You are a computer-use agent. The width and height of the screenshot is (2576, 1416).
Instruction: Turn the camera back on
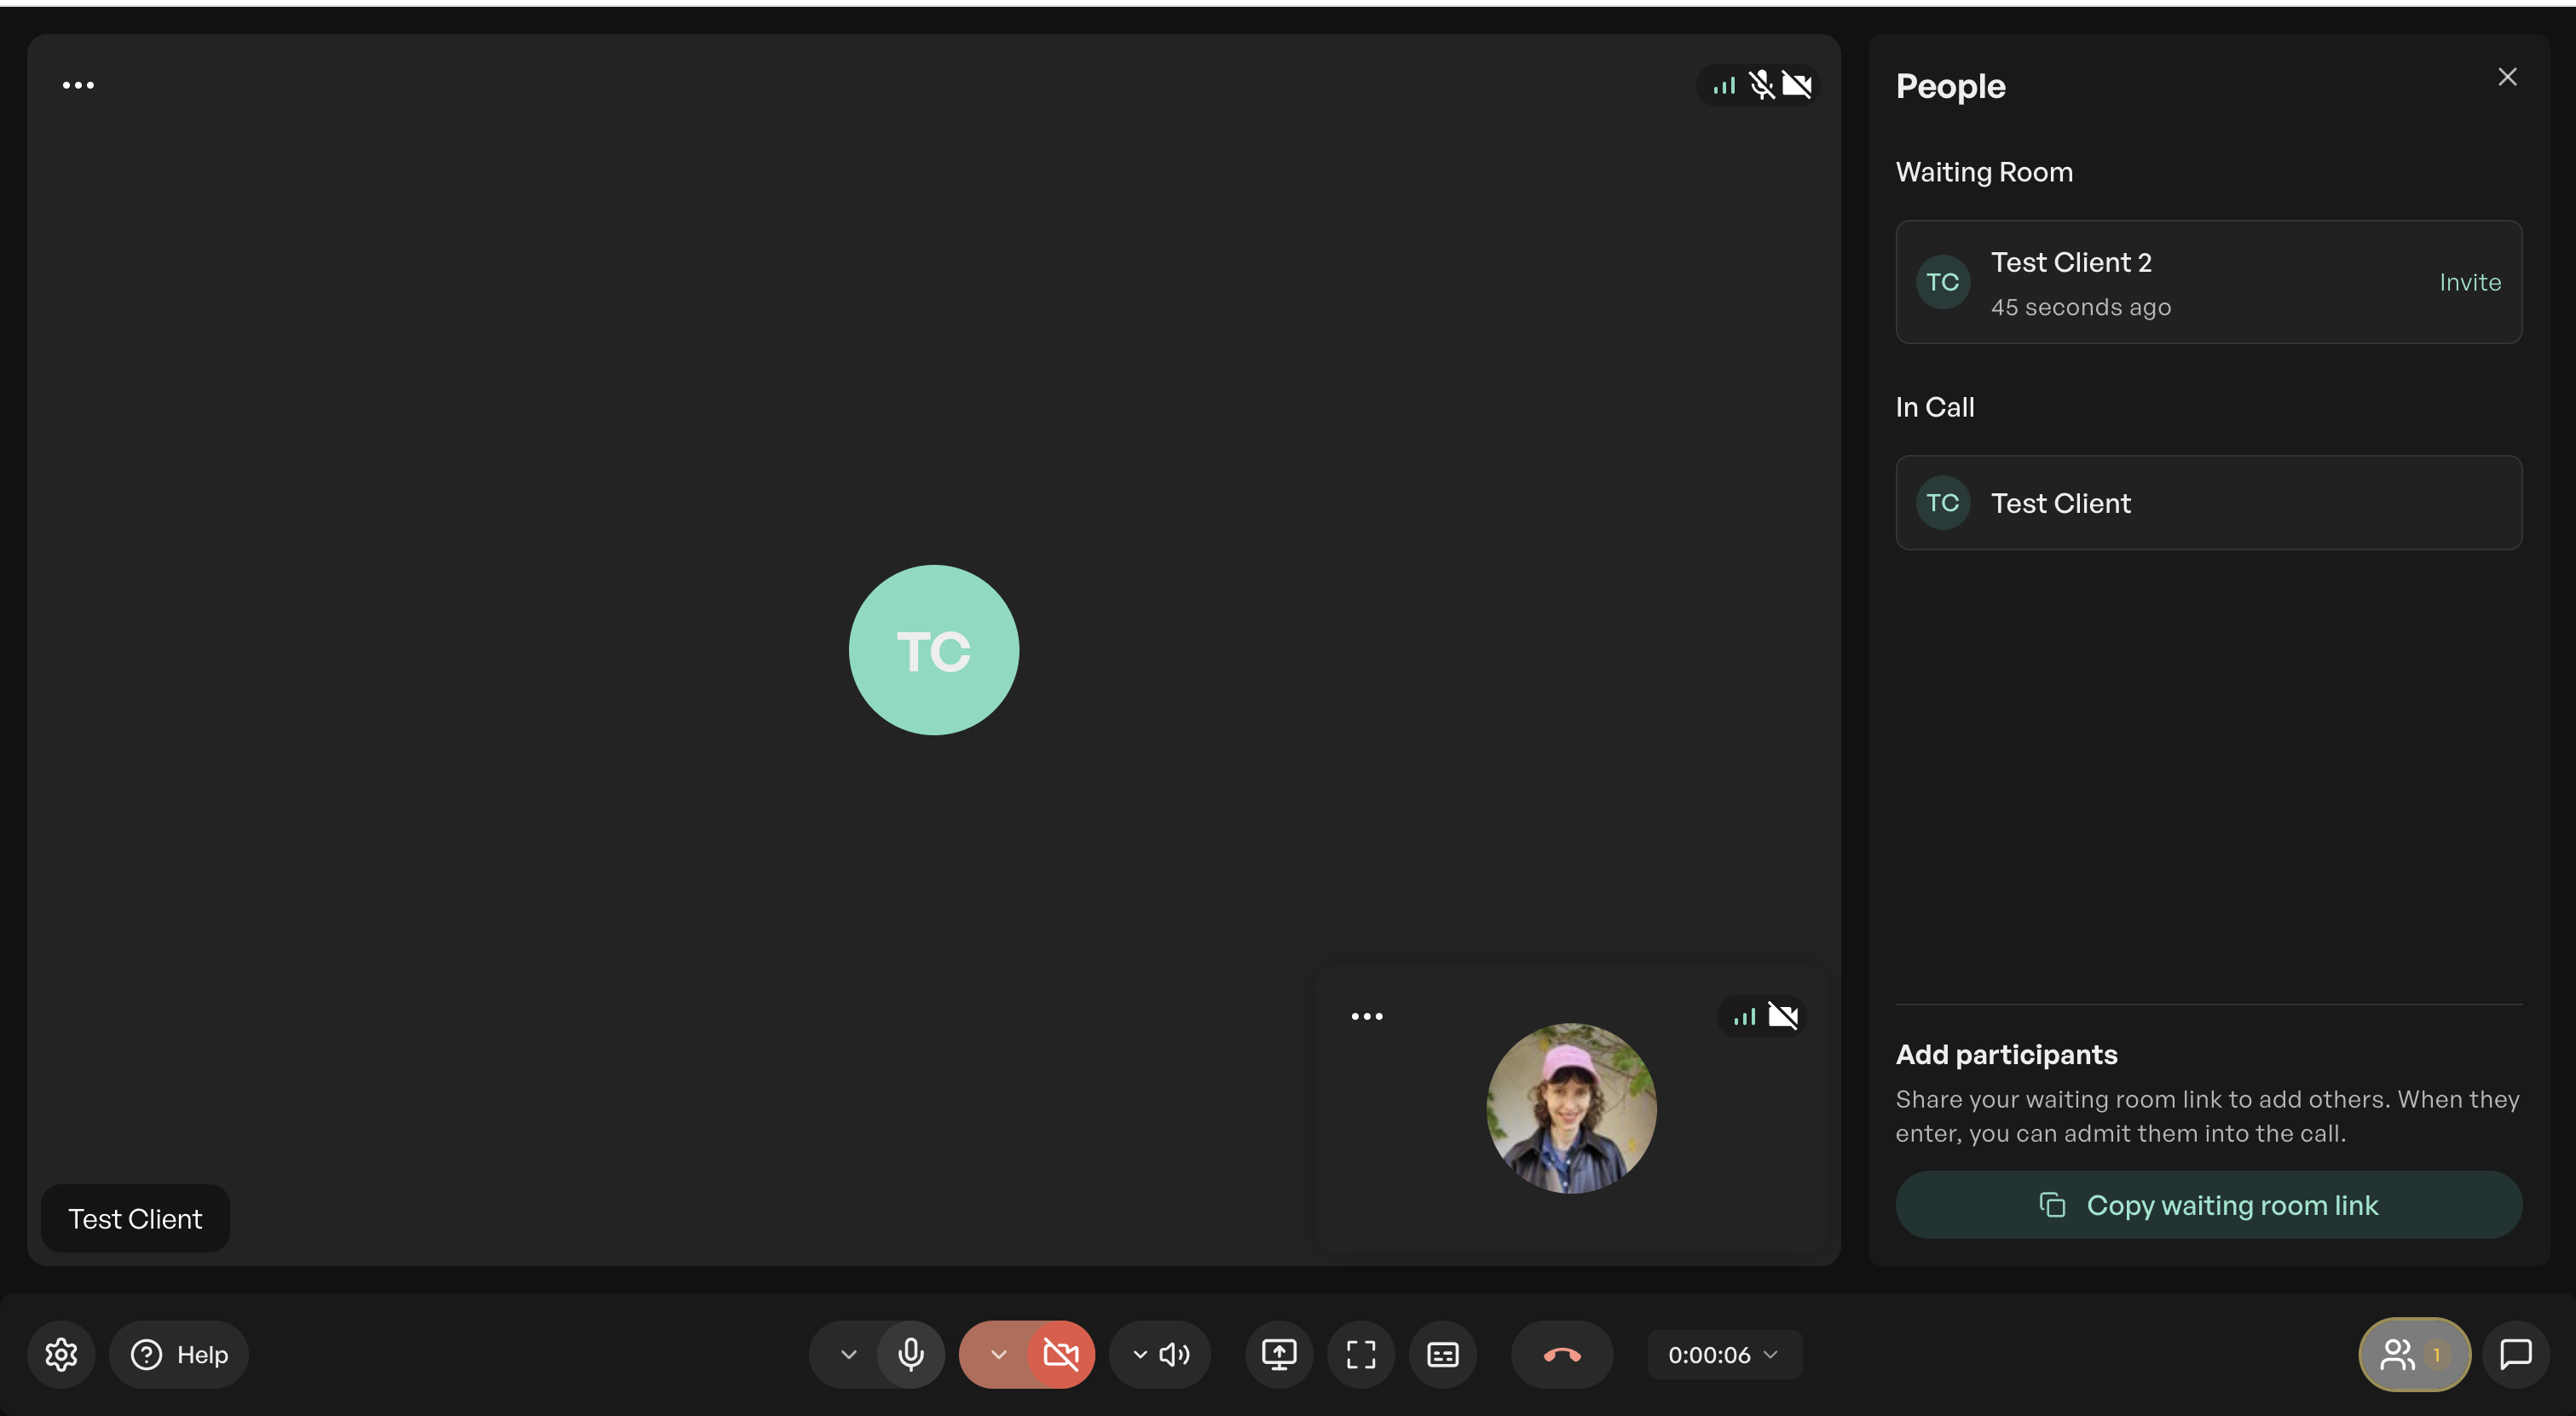click(1061, 1355)
